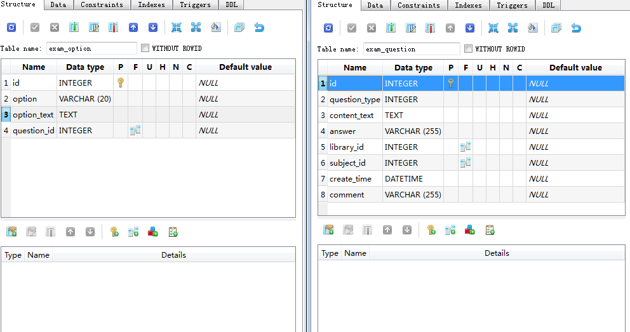Import data icon in exam_question toolbar
The width and height of the screenshot is (630, 332).
coord(493,28)
